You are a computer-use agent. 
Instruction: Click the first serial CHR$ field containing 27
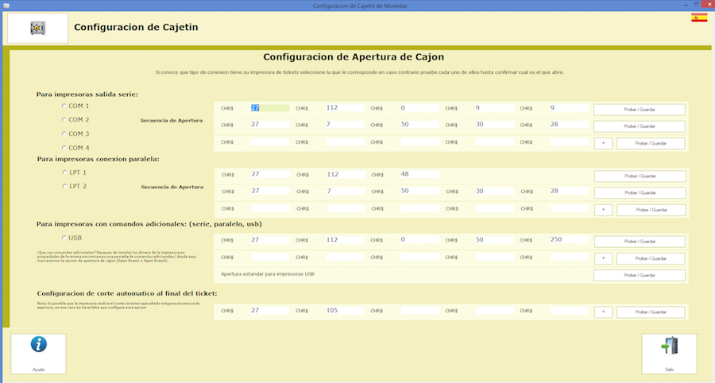pos(269,108)
